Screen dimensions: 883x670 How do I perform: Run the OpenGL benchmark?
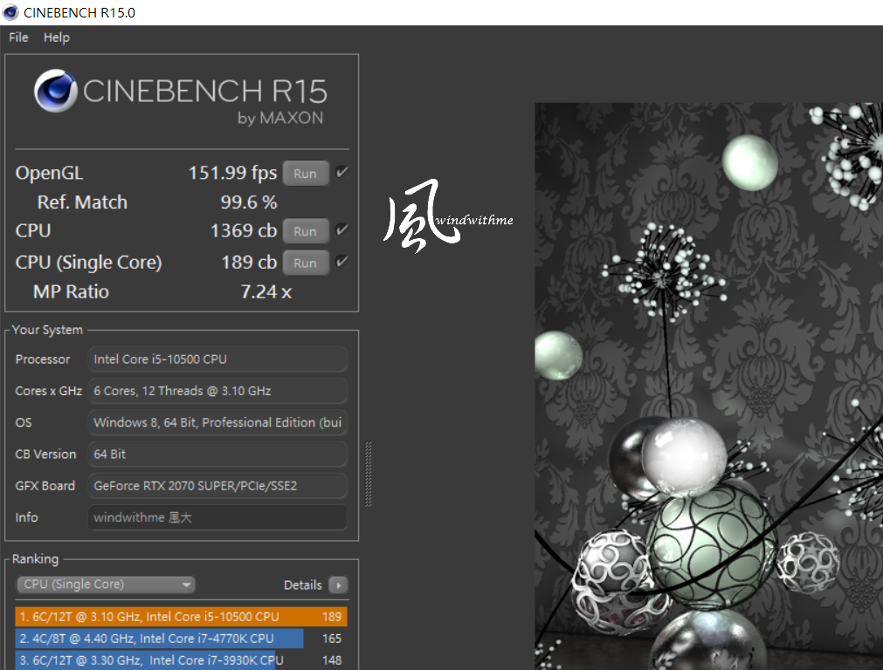306,174
